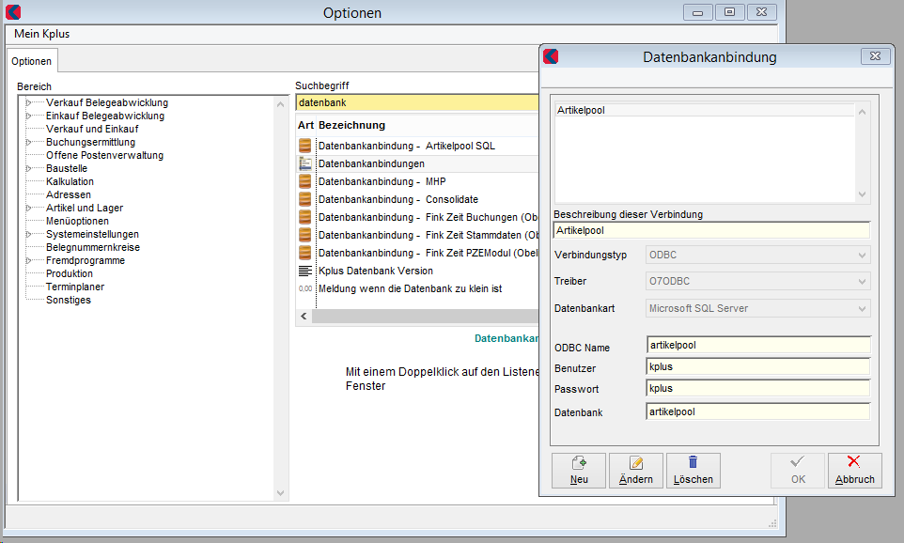Click the ODBC Name input field

[757, 345]
